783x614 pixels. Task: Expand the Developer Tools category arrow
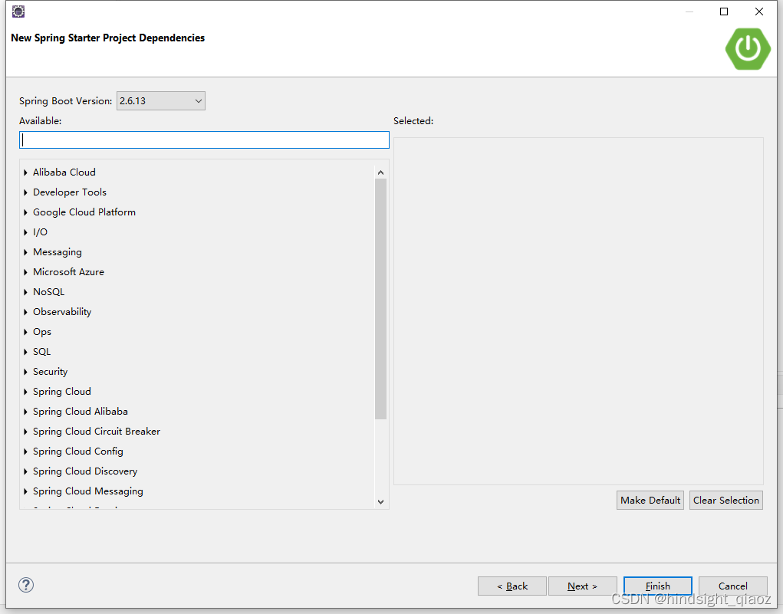[x=25, y=192]
